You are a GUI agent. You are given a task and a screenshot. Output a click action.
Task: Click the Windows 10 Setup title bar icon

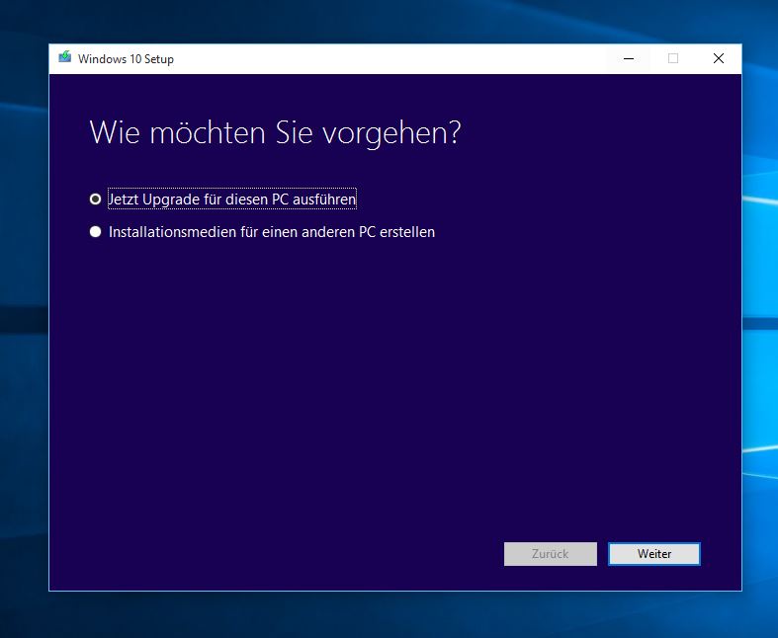click(x=65, y=57)
